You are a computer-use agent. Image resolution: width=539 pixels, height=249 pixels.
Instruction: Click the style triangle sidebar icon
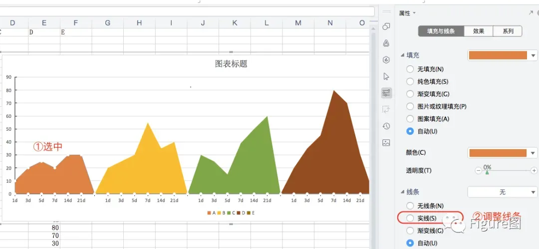(386, 43)
